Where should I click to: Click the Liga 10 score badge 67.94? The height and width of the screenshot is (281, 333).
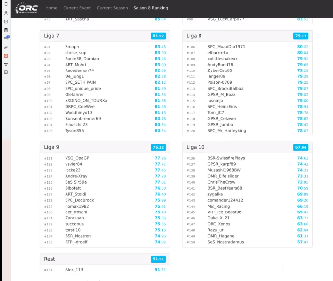301,148
